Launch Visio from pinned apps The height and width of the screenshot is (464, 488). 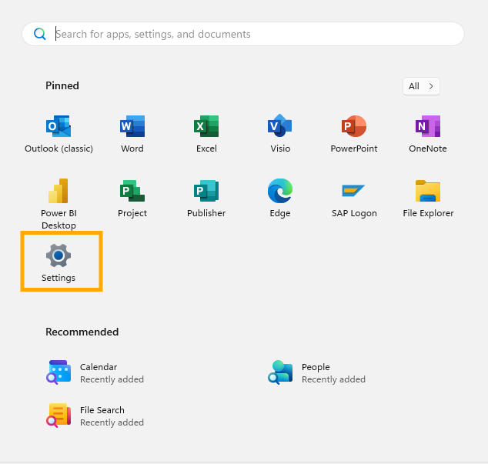click(x=280, y=134)
